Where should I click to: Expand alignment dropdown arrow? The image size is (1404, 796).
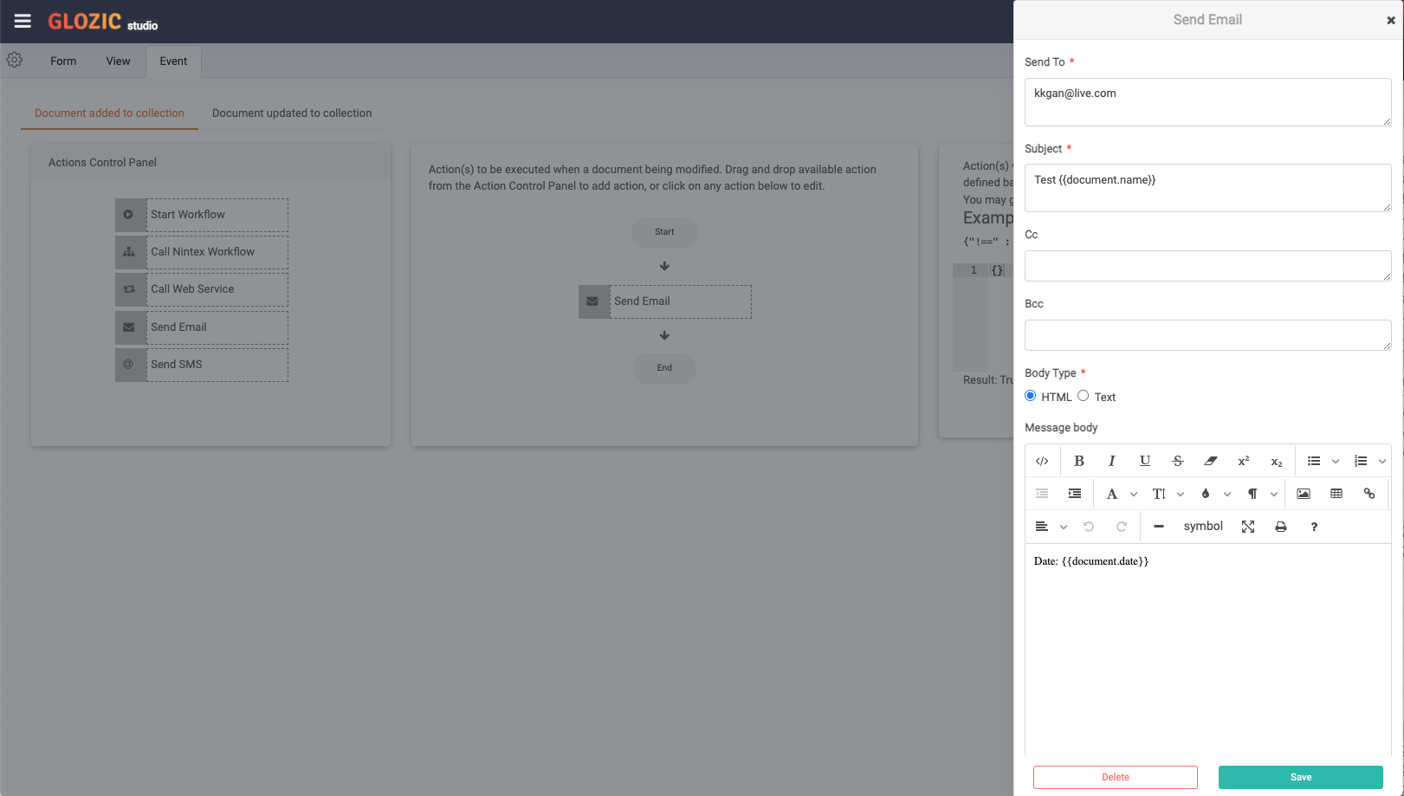1064,527
